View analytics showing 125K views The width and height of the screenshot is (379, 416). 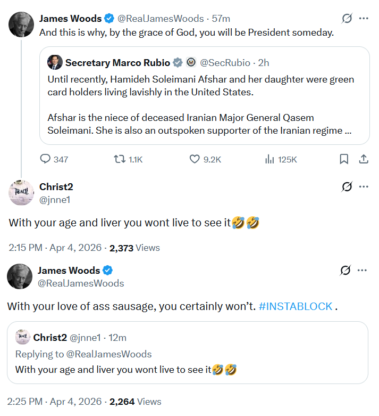pos(269,159)
